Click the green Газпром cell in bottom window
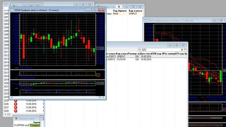 click(35, 126)
